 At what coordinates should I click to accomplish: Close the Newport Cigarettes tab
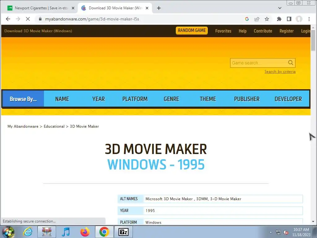point(73,8)
